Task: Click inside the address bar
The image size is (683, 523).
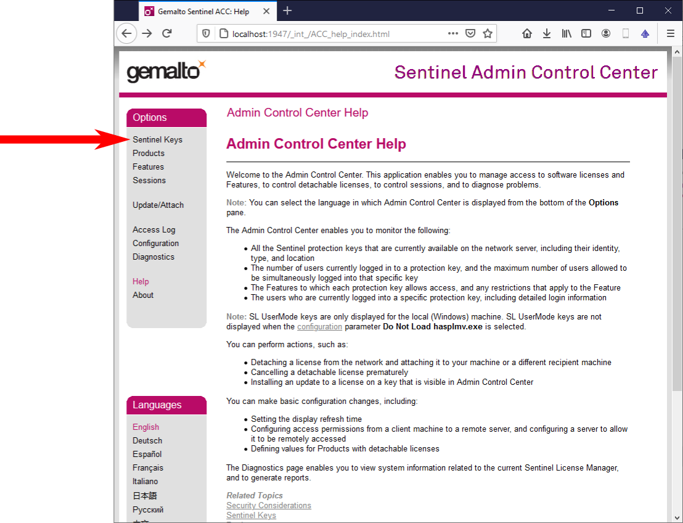Action: tap(339, 33)
